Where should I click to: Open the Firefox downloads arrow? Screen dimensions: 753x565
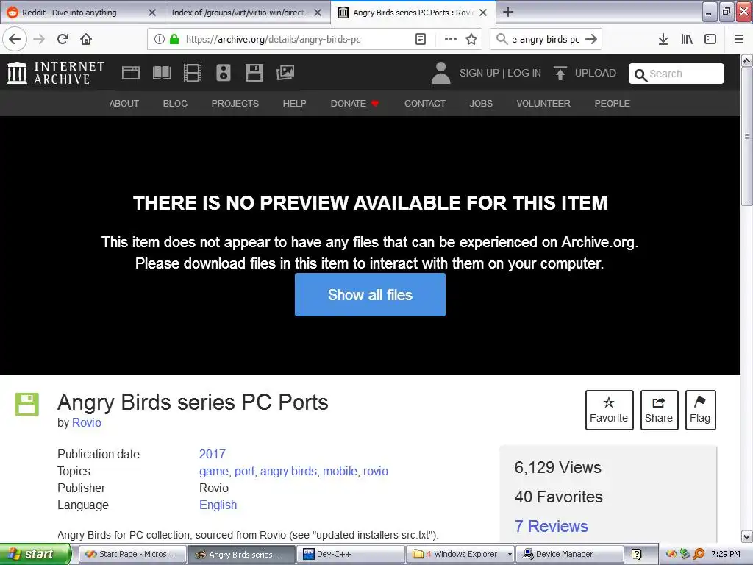[x=663, y=40]
